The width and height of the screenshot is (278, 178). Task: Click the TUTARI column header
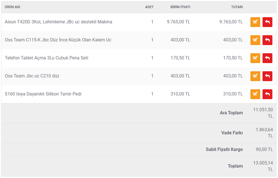[x=237, y=7]
